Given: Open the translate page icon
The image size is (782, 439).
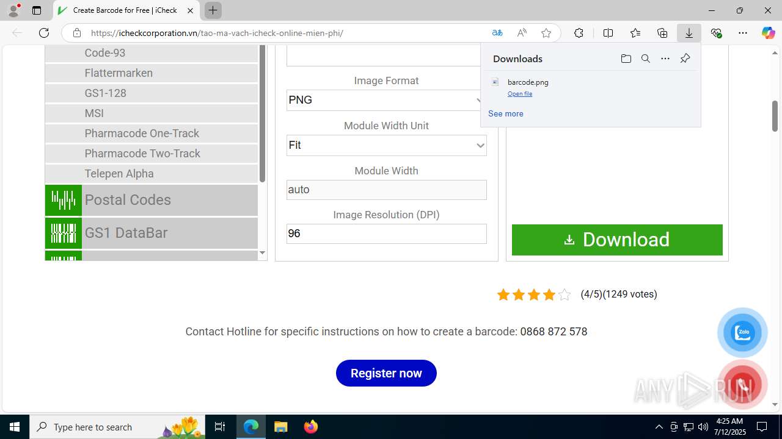Looking at the screenshot, I should tap(497, 33).
